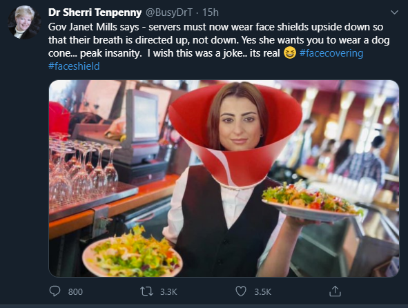Click the 15h timestamp
Screen dimensions: 408x308
pos(211,12)
